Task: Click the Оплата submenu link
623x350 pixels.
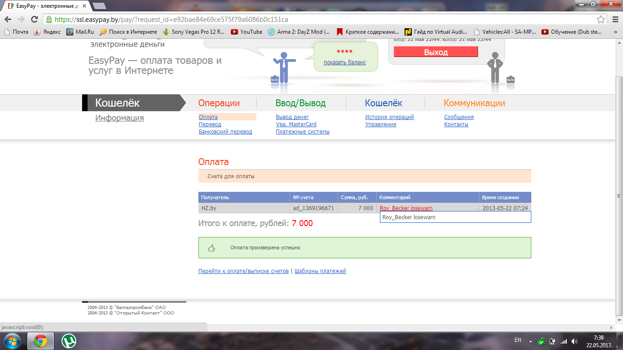Action: (x=208, y=117)
